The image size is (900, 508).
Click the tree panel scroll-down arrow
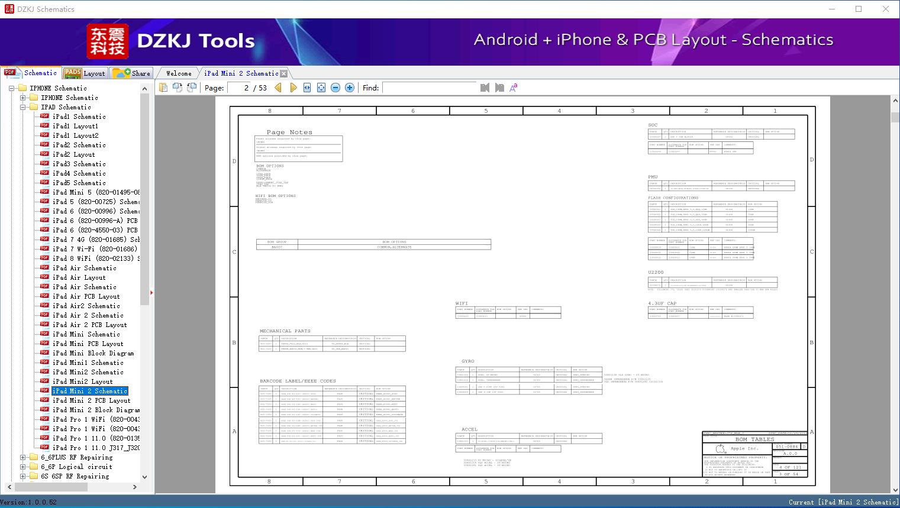pyautogui.click(x=145, y=477)
